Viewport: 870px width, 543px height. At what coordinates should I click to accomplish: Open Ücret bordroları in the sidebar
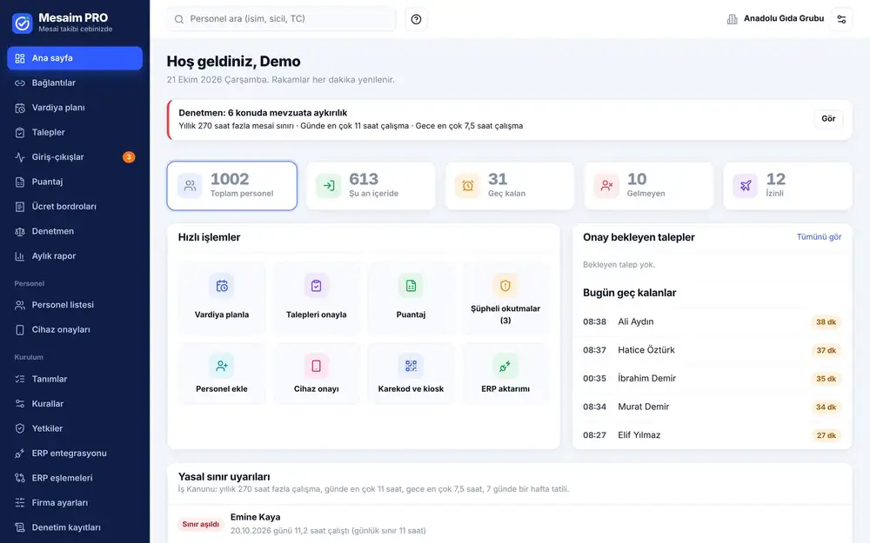click(75, 207)
